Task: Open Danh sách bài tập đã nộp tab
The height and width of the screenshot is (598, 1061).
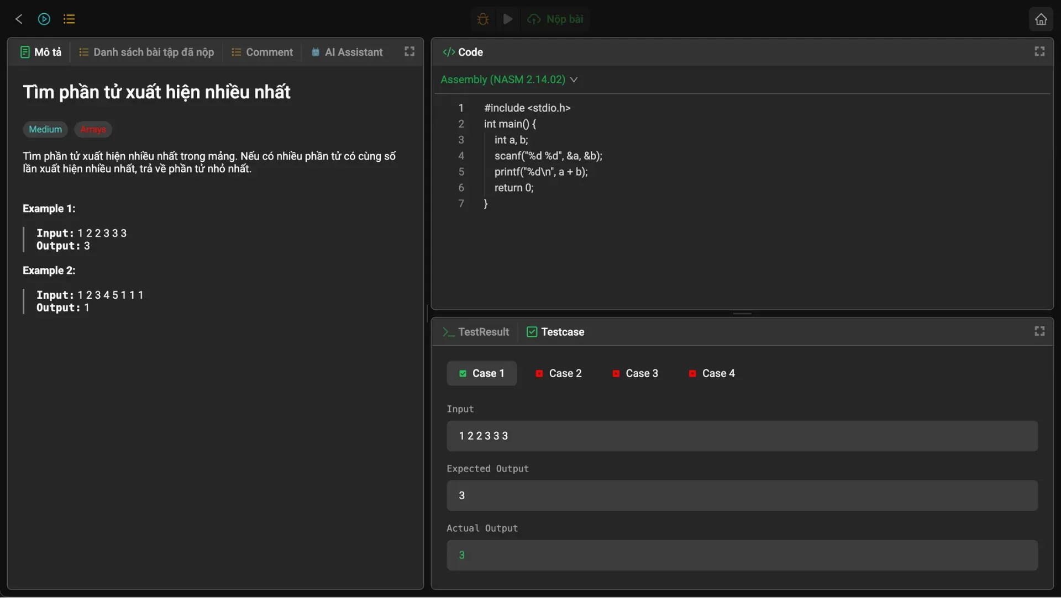Action: (x=146, y=52)
